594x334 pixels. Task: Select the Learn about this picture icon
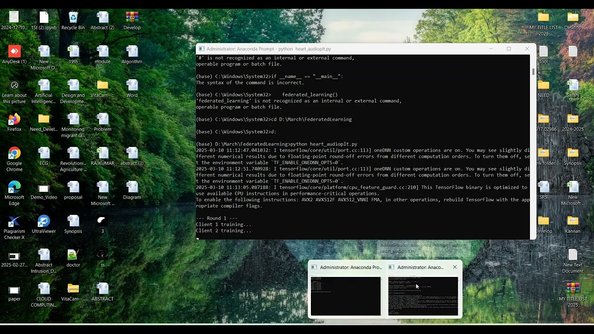pyautogui.click(x=14, y=92)
